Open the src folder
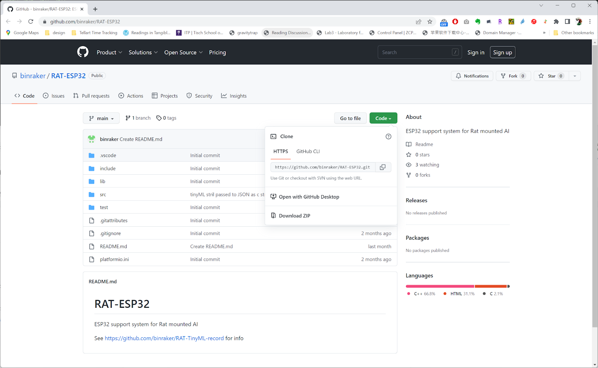The width and height of the screenshot is (598, 368). [103, 194]
